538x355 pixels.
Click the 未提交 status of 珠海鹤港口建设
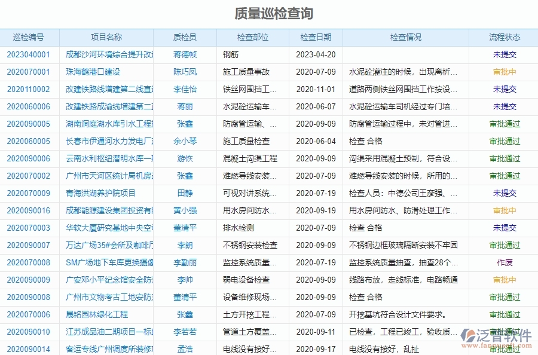502,71
